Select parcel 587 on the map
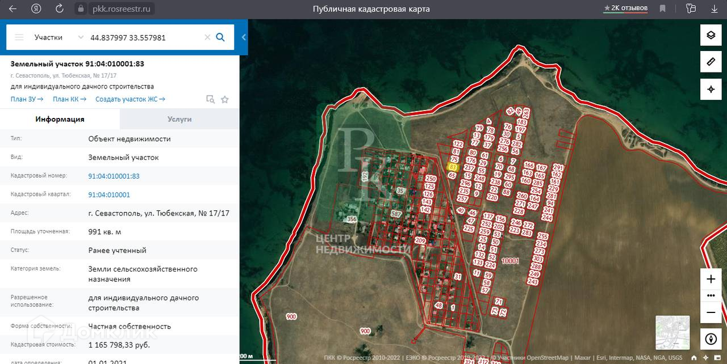Viewport: 727px width, 364px height. tap(396, 214)
